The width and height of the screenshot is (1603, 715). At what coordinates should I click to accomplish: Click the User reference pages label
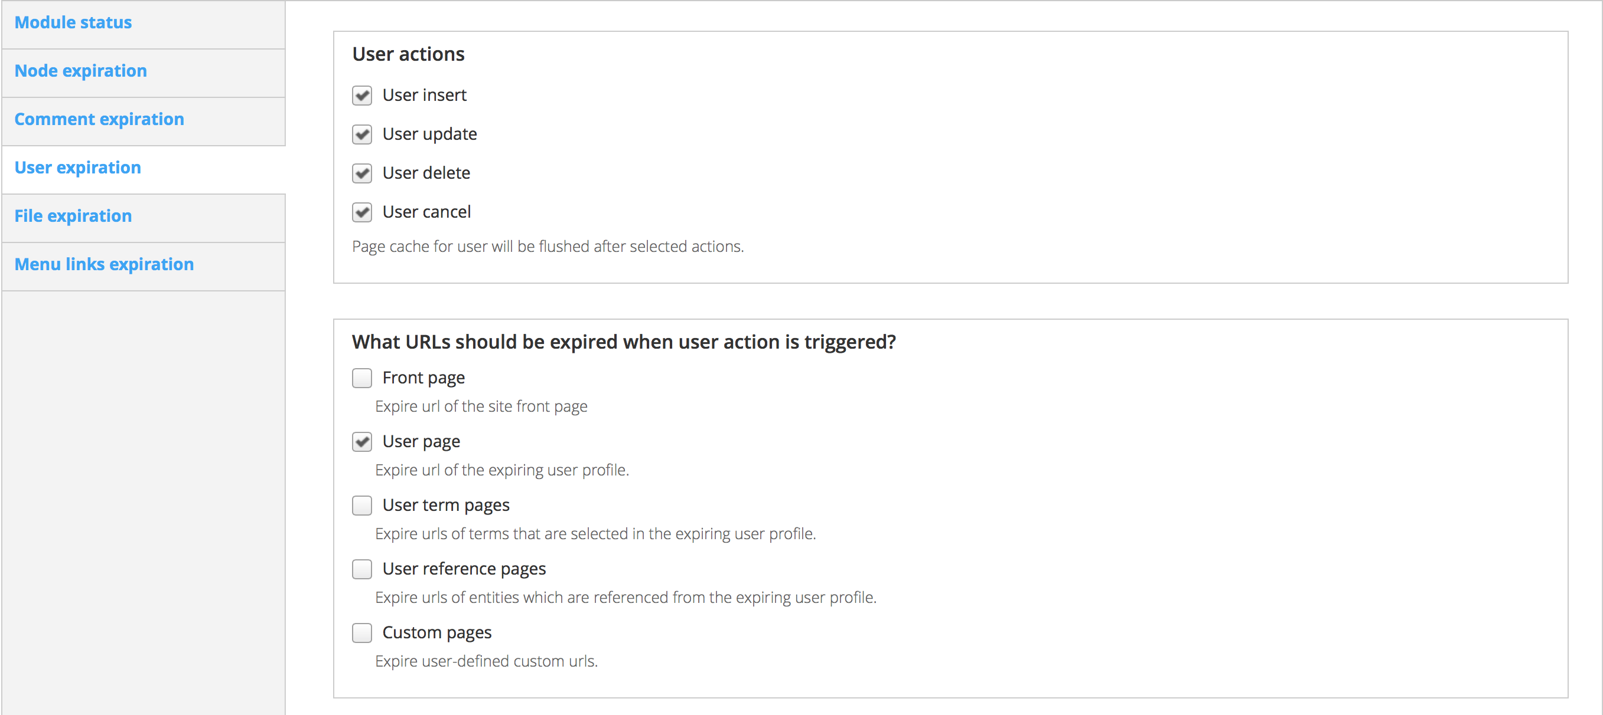[x=464, y=569]
